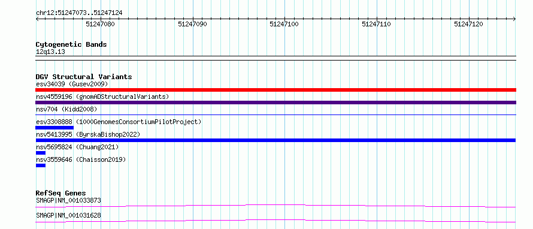The image size is (533, 229).
Task: Open the esv34039 (Gusev2009) label
Action: tap(72, 84)
